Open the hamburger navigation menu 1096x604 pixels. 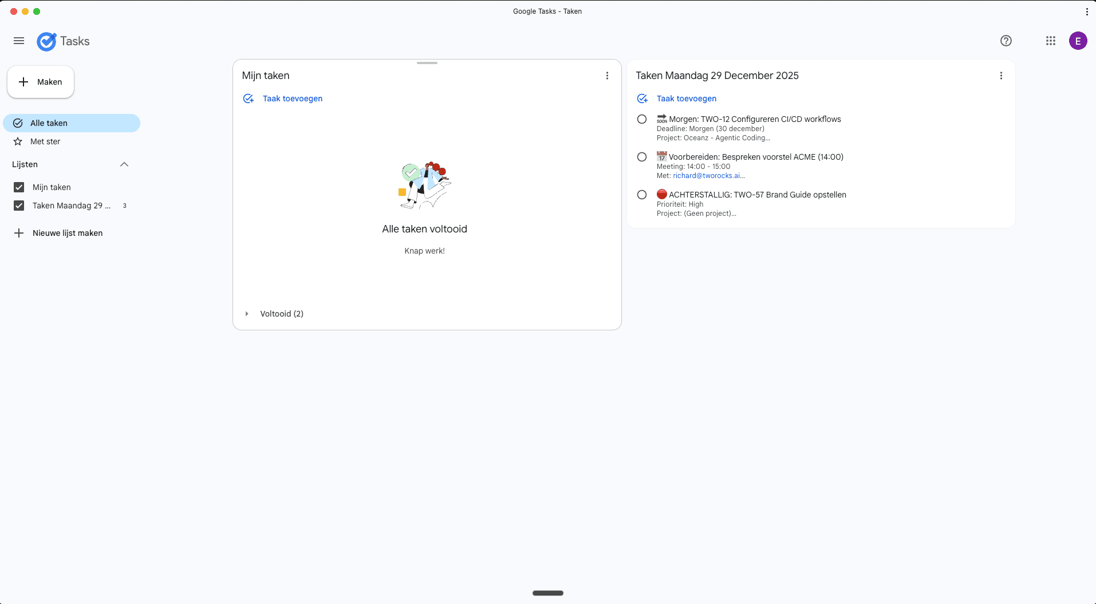(x=19, y=41)
